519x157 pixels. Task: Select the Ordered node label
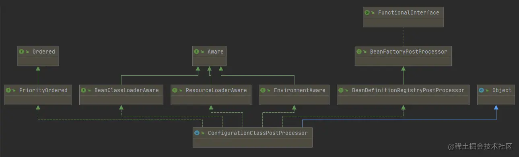pos(43,52)
